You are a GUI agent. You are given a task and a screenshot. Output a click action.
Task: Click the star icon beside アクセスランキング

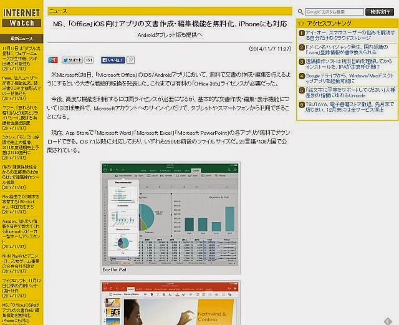click(301, 24)
